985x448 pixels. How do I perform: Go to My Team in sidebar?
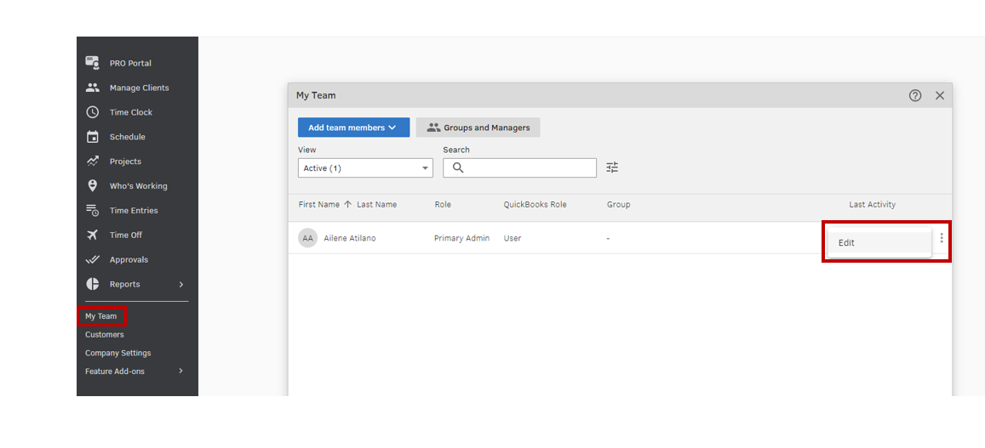click(x=101, y=316)
